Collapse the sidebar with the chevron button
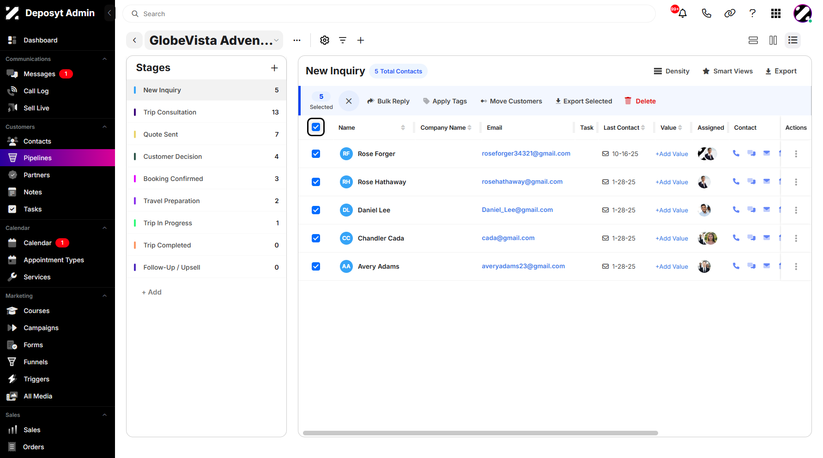The image size is (823, 458). pos(109,13)
